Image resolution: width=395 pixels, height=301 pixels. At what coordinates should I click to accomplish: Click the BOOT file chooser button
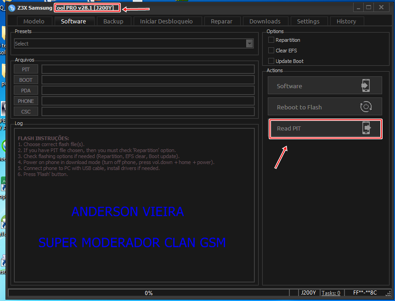[x=26, y=80]
